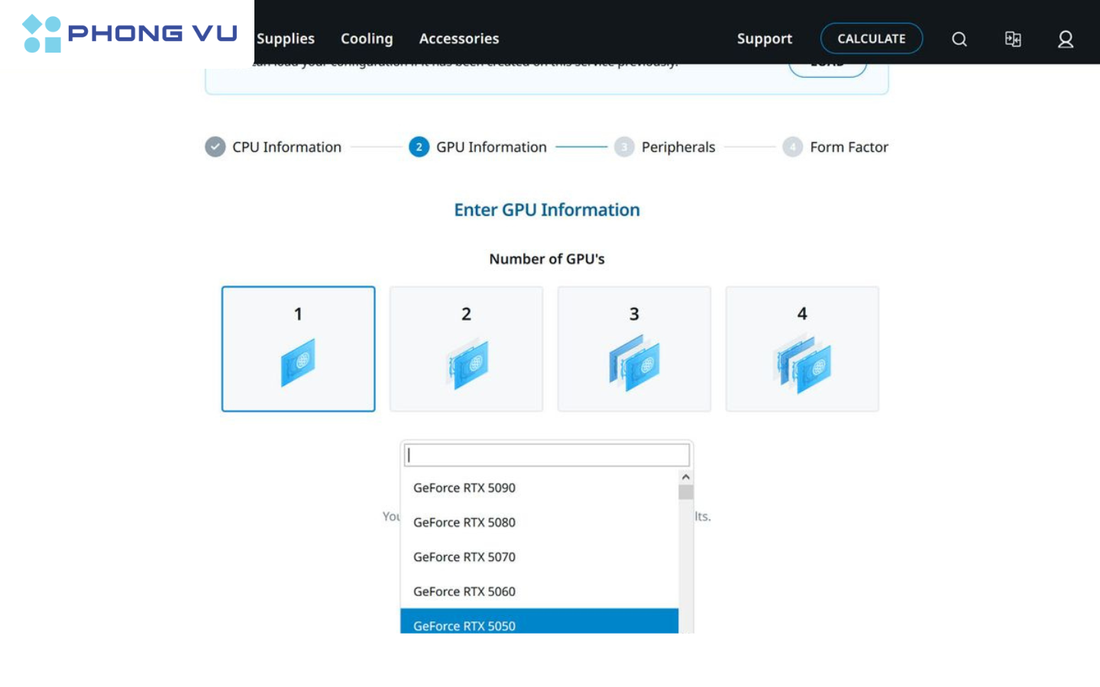Click the step 3 Peripherals circle
This screenshot has width=1100, height=687.
(x=624, y=147)
